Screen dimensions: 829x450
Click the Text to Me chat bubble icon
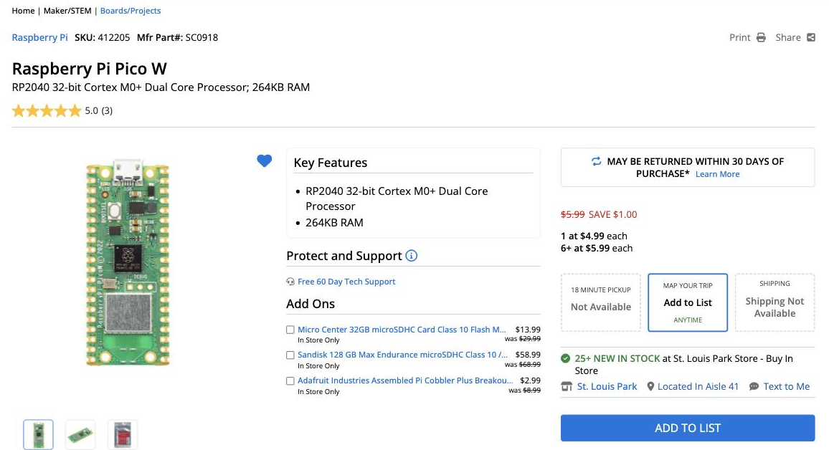point(754,387)
